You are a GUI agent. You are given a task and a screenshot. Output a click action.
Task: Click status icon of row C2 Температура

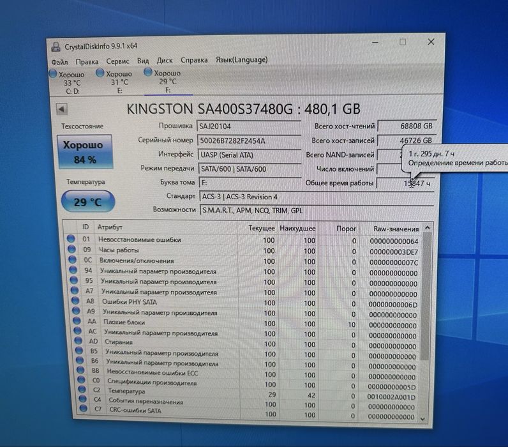pyautogui.click(x=82, y=390)
